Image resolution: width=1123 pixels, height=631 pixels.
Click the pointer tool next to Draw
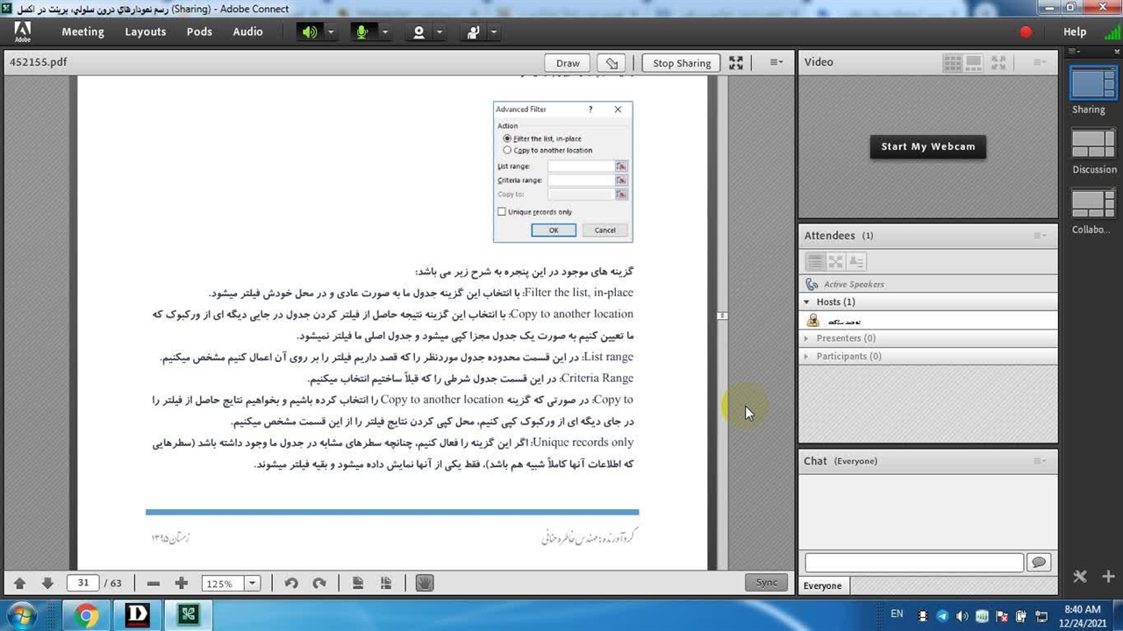[x=612, y=63]
